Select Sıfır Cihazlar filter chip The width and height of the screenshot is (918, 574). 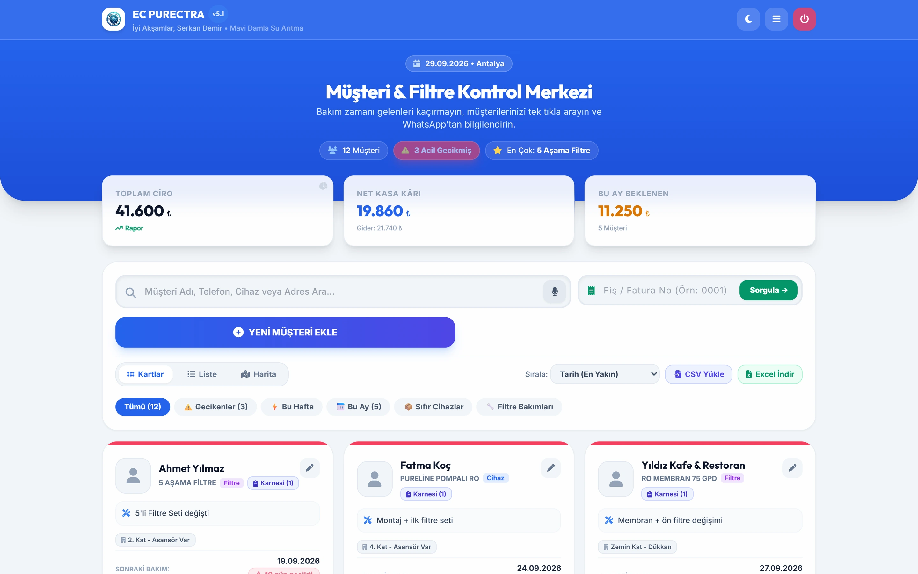coord(433,407)
